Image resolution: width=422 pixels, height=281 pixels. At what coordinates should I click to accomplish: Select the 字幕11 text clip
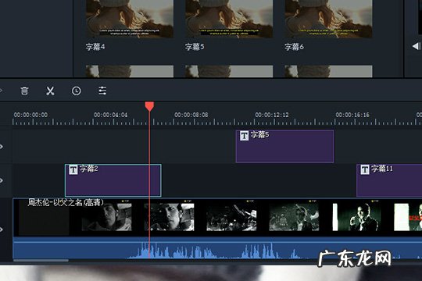click(389, 180)
